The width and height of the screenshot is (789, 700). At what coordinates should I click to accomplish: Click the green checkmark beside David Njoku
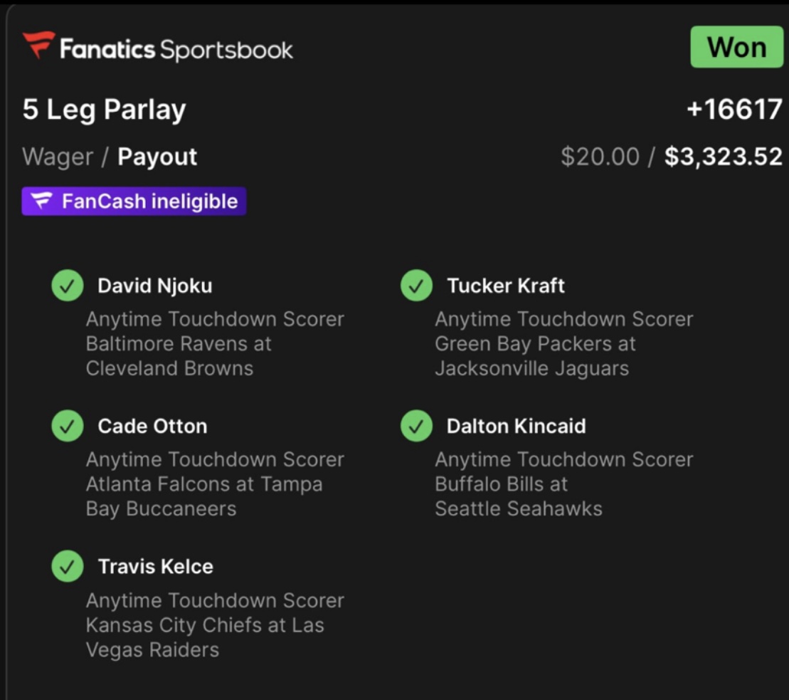click(67, 286)
